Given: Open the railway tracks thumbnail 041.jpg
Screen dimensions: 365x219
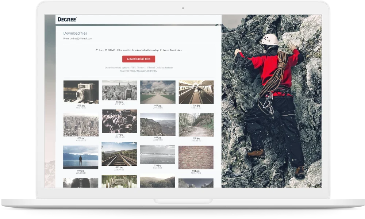Looking at the screenshot, I should point(119,154).
